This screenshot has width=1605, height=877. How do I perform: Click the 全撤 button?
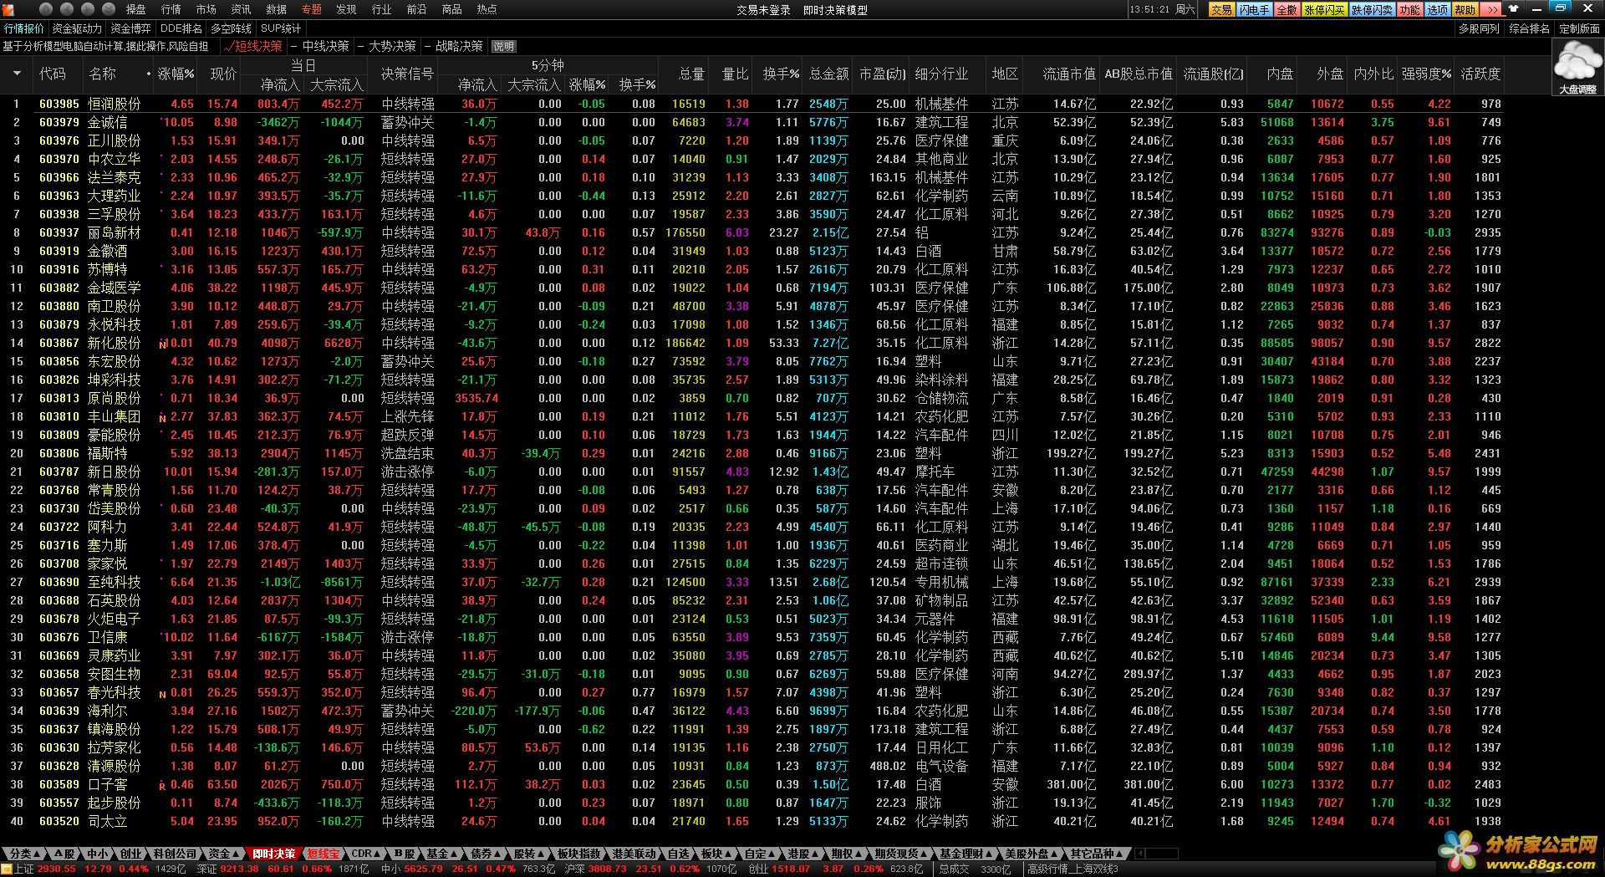1287,9
